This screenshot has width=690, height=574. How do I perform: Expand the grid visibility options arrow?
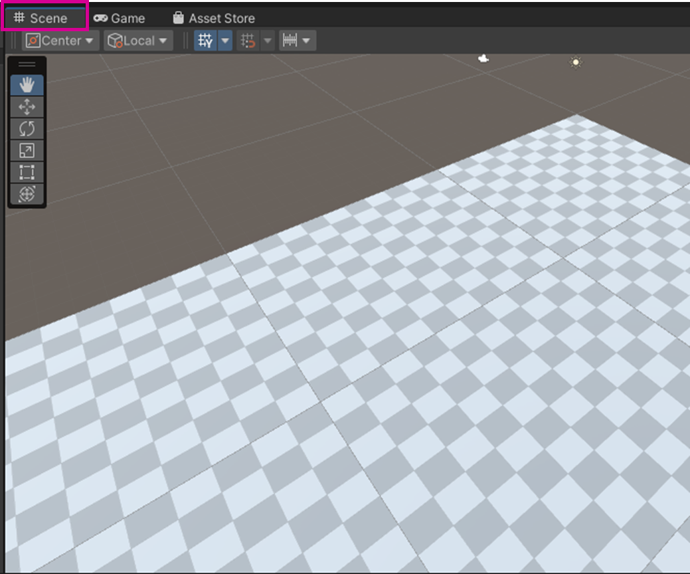(x=225, y=41)
